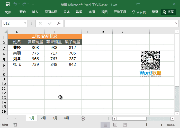
Task: Expand the Name Box dropdown arrow
Action: pos(25,23)
